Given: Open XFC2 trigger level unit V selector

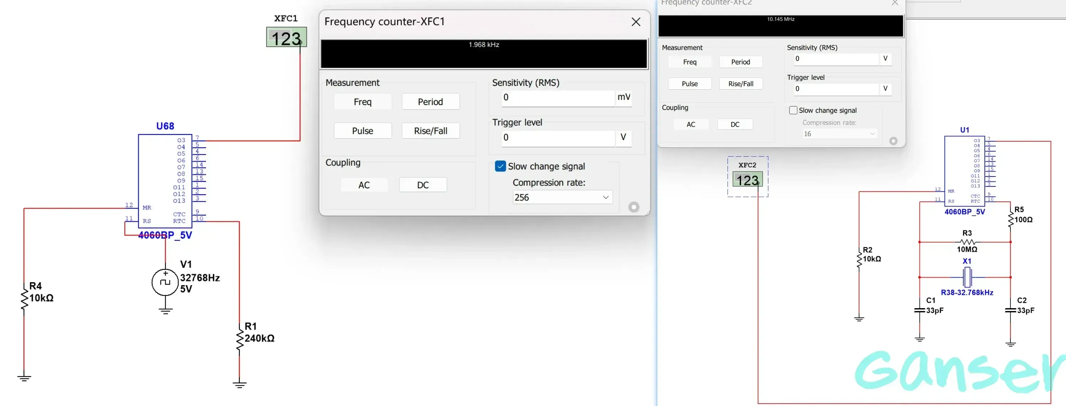Looking at the screenshot, I should pos(885,89).
